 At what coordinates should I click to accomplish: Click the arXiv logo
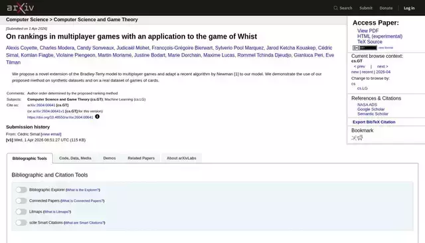pos(21,8)
